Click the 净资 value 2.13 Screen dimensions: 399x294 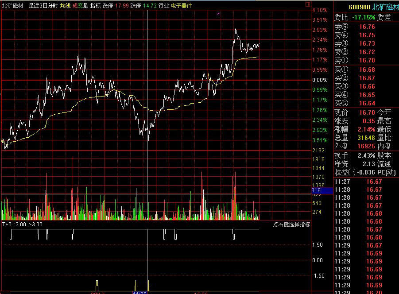pyautogui.click(x=369, y=164)
